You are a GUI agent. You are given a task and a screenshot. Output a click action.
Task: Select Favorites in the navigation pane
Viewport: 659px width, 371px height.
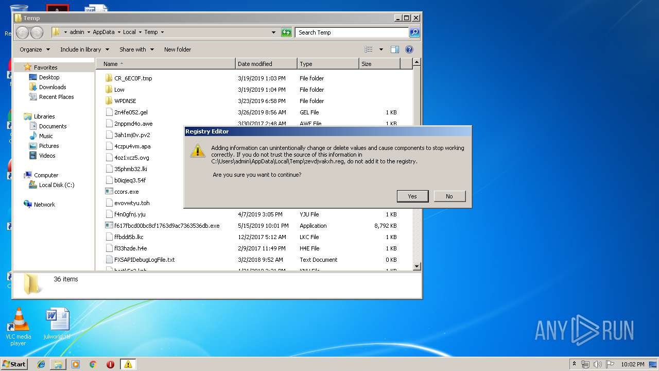(45, 68)
